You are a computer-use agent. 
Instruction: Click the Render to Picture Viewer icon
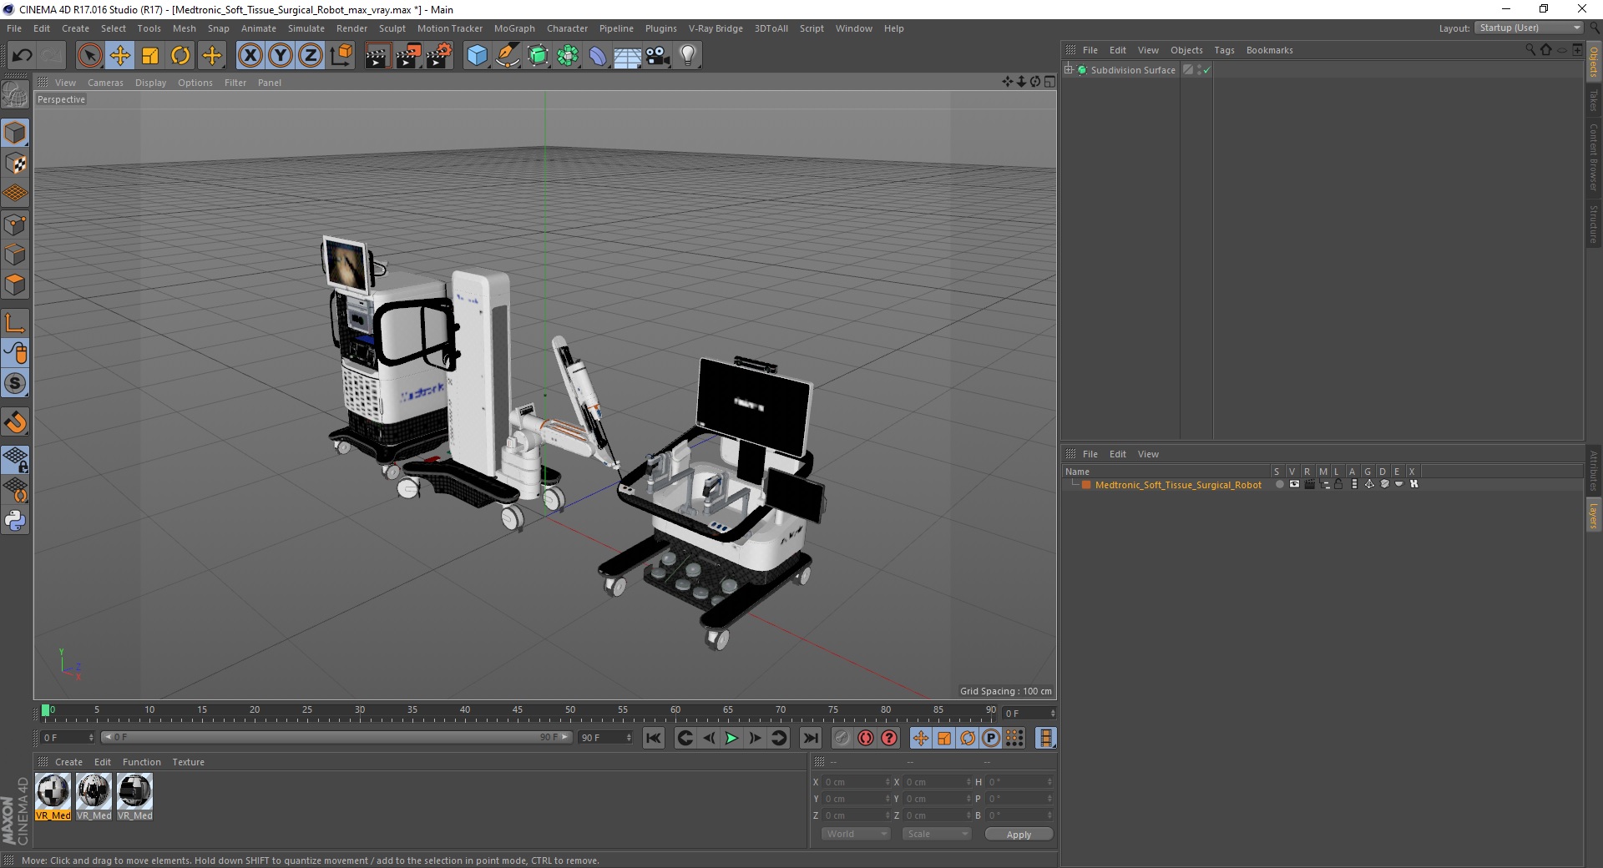tap(408, 56)
